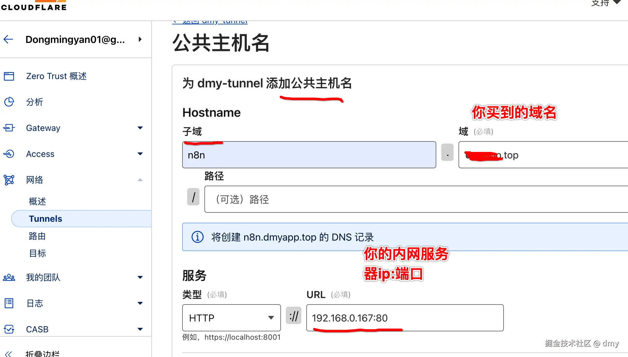
Task: Click the CASB shield-check icon
Action: coord(9,329)
